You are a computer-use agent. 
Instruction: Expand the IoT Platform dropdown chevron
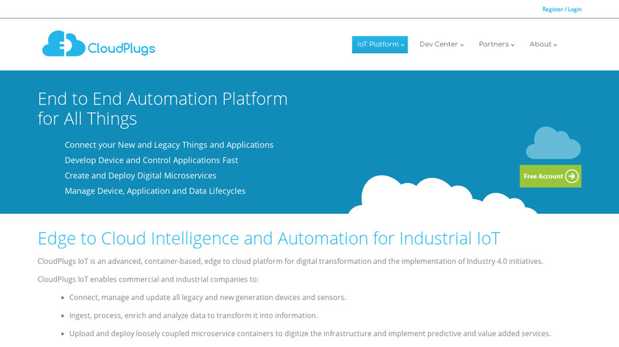click(402, 46)
